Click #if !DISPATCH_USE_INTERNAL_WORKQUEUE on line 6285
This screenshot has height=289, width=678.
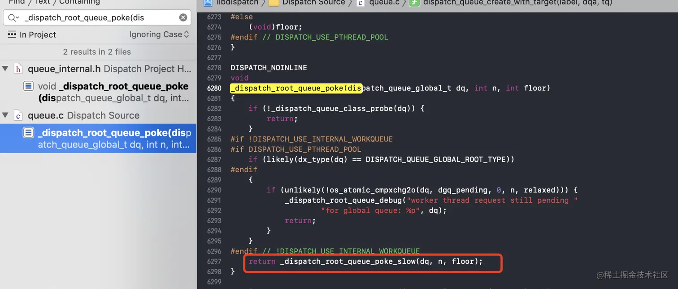click(x=312, y=139)
